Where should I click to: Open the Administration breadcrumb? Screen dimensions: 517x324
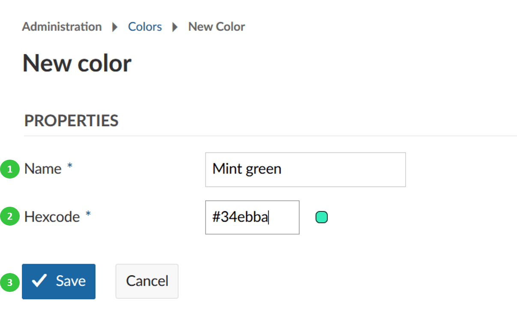62,27
